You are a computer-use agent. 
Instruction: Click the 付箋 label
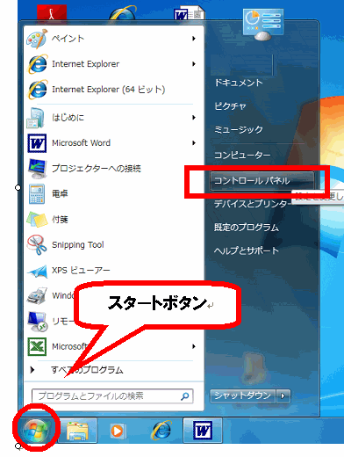click(60, 219)
